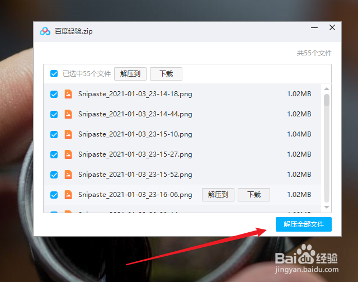Click the 1.04MB size value

[299, 134]
